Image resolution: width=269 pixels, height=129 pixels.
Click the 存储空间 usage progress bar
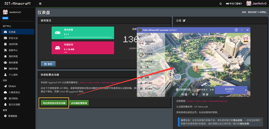[x=87, y=52]
